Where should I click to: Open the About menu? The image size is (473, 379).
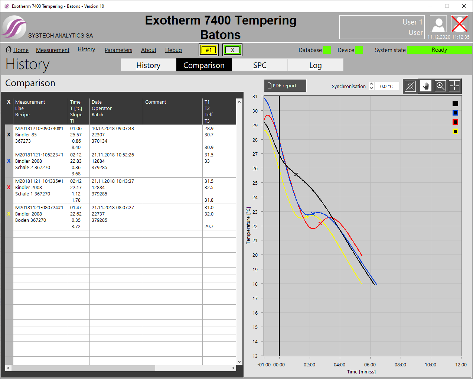pyautogui.click(x=149, y=50)
